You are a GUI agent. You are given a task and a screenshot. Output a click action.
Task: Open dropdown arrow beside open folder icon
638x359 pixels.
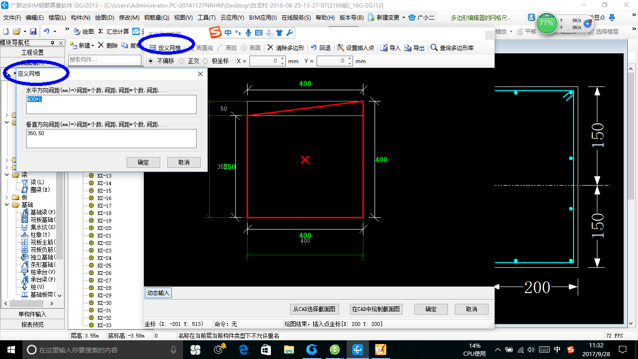24,31
